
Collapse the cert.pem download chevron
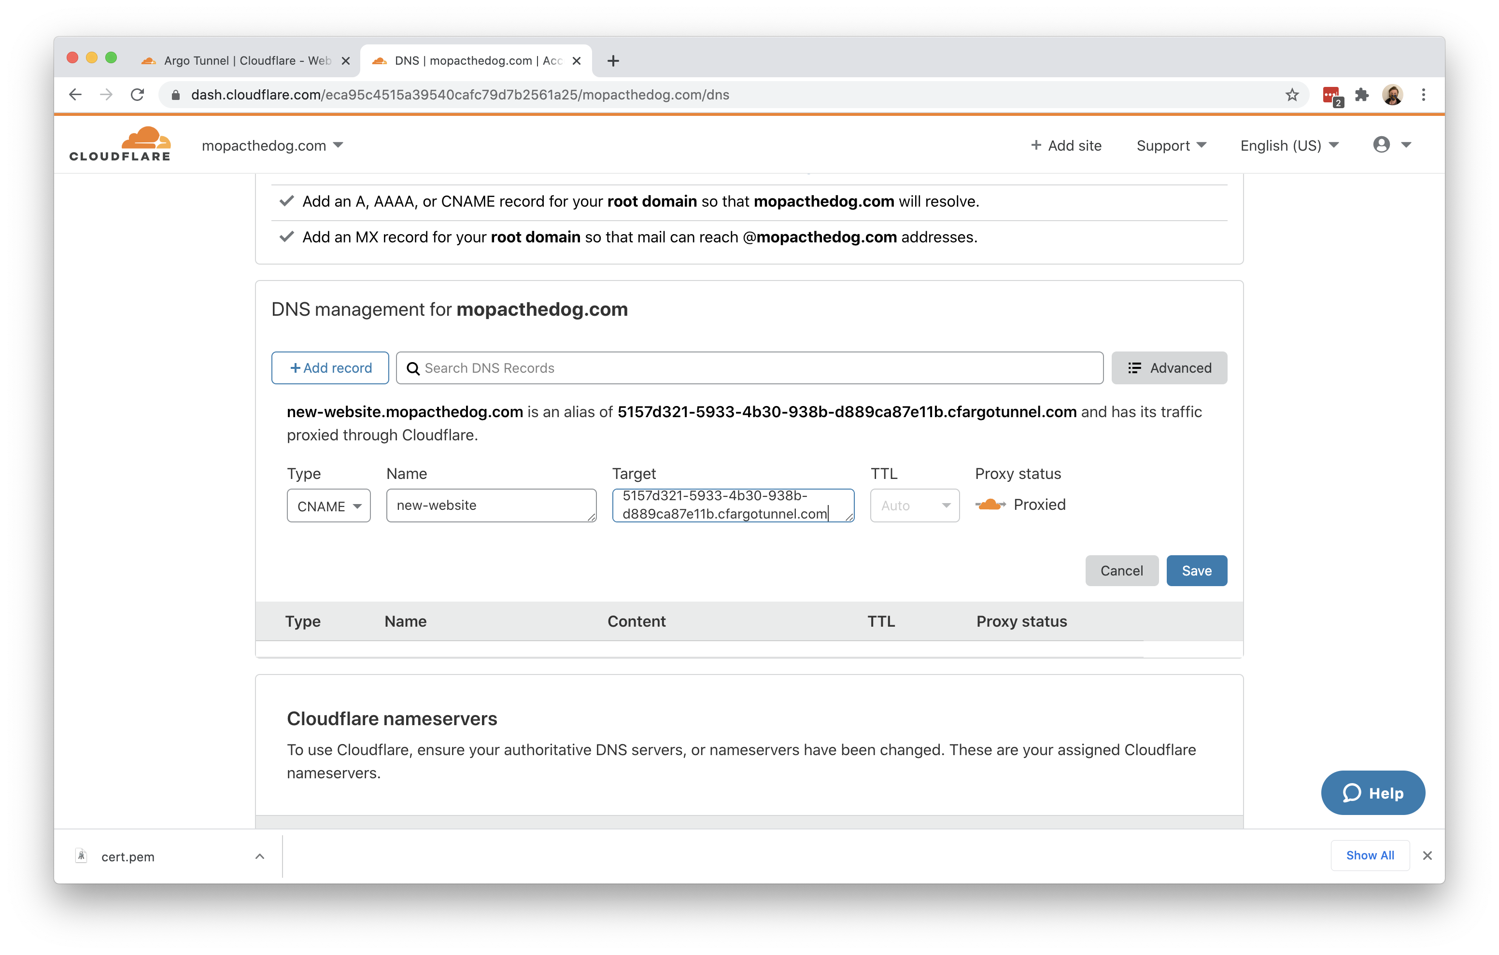[260, 856]
